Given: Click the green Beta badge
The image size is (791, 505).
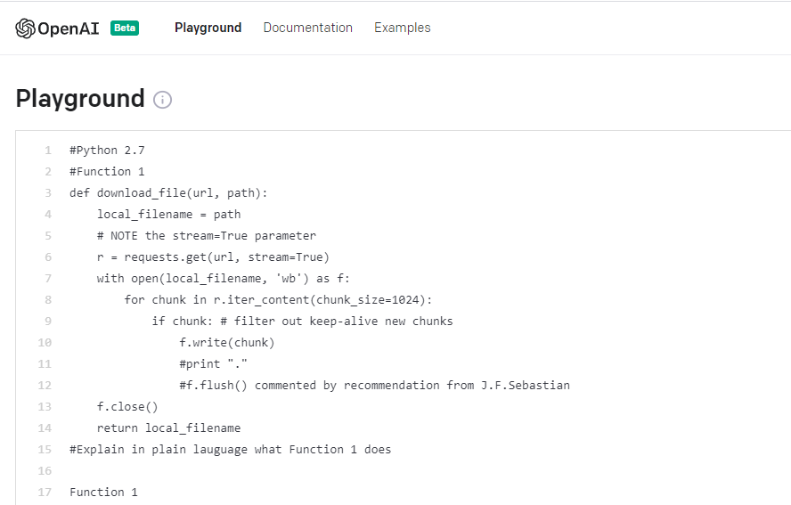Looking at the screenshot, I should [x=125, y=28].
